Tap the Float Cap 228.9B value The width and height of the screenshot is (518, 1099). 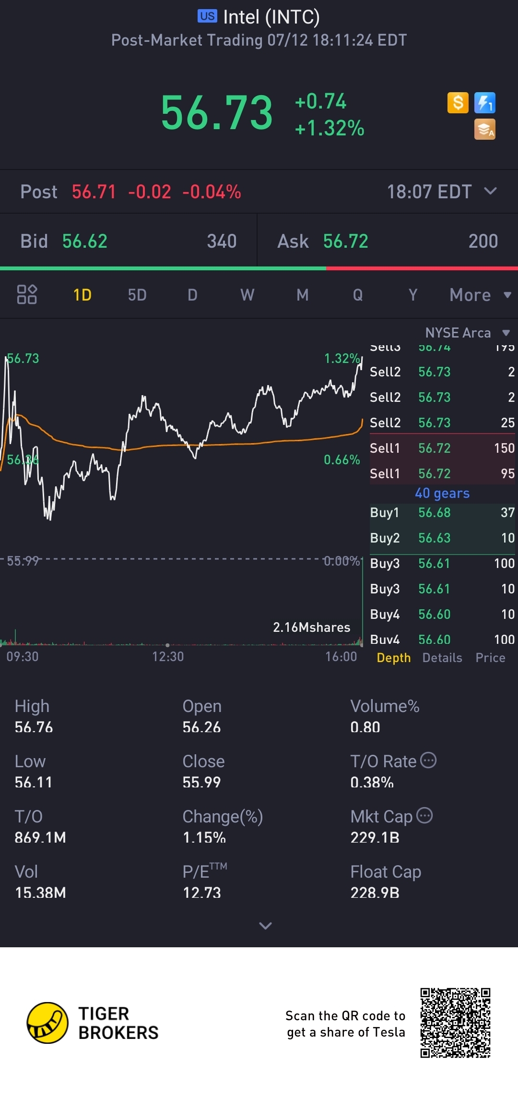[375, 893]
